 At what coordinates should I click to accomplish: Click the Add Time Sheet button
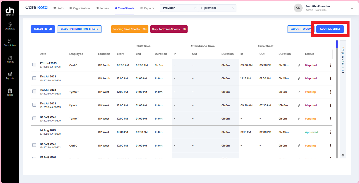click(x=330, y=29)
